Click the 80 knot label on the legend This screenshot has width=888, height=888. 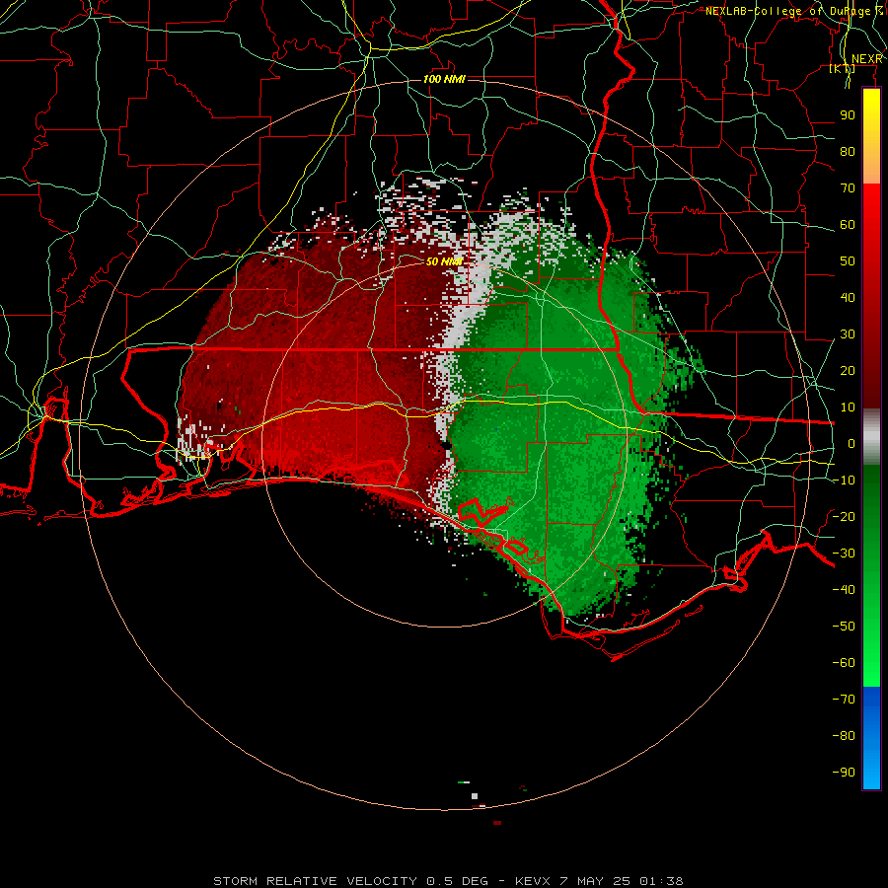click(848, 152)
